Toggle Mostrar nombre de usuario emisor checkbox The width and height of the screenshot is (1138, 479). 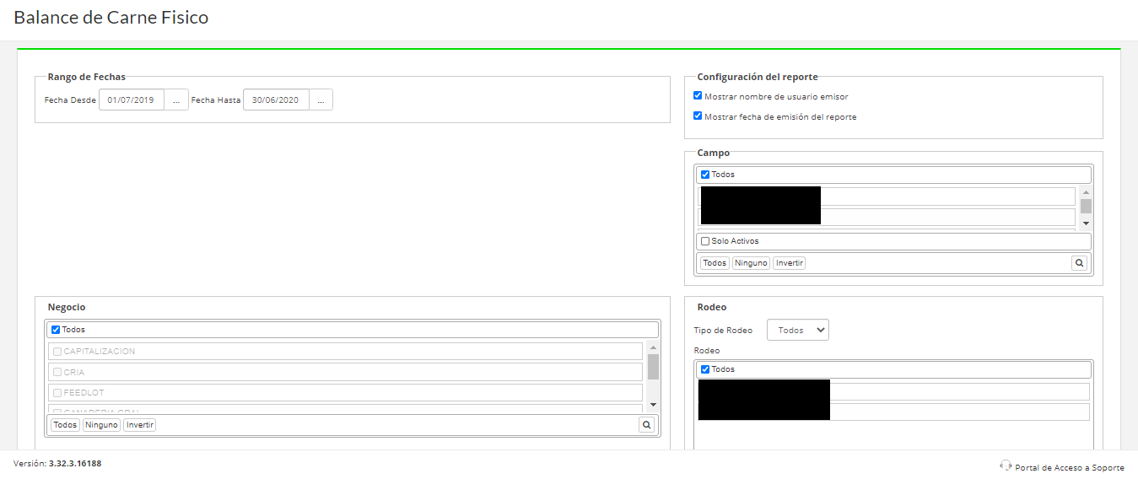[x=698, y=96]
